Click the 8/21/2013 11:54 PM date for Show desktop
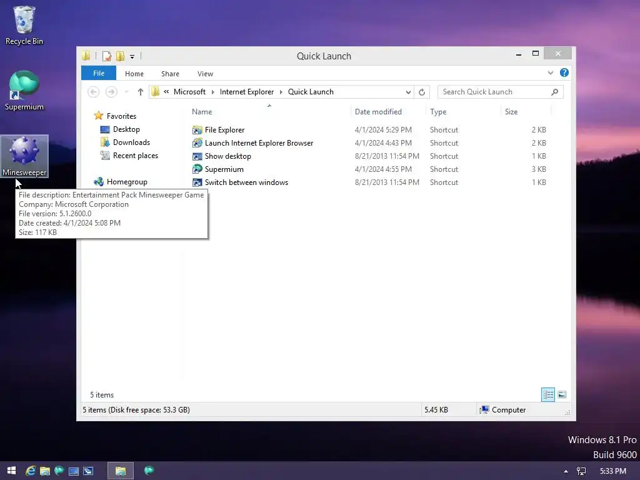 (387, 156)
